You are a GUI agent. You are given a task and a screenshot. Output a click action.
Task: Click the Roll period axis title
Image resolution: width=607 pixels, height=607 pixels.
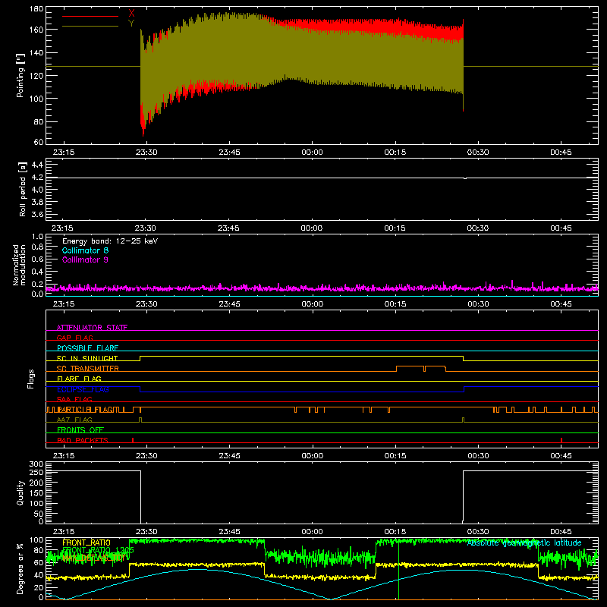pos(23,189)
